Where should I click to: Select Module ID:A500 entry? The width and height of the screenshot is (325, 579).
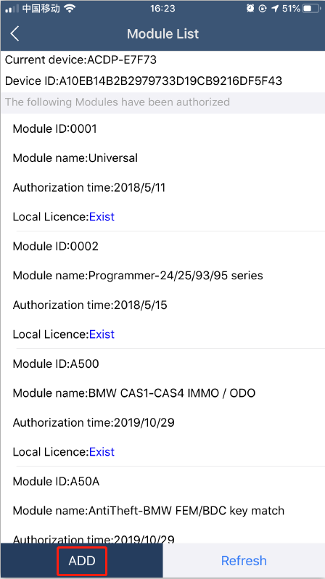tap(56, 364)
